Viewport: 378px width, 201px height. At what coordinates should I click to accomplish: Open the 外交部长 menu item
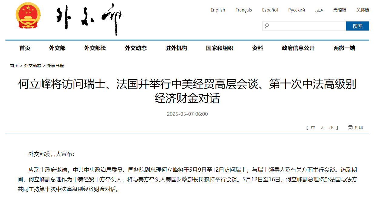(x=95, y=48)
